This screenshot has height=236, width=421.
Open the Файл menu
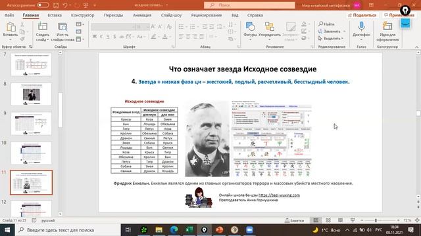click(9, 15)
